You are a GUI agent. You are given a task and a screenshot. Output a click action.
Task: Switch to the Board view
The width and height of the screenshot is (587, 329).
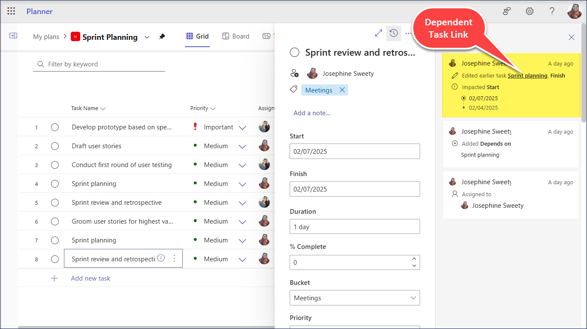236,36
